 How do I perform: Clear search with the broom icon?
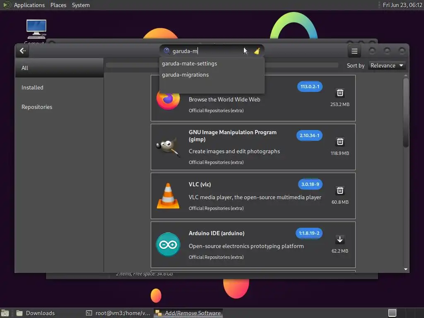pyautogui.click(x=257, y=51)
